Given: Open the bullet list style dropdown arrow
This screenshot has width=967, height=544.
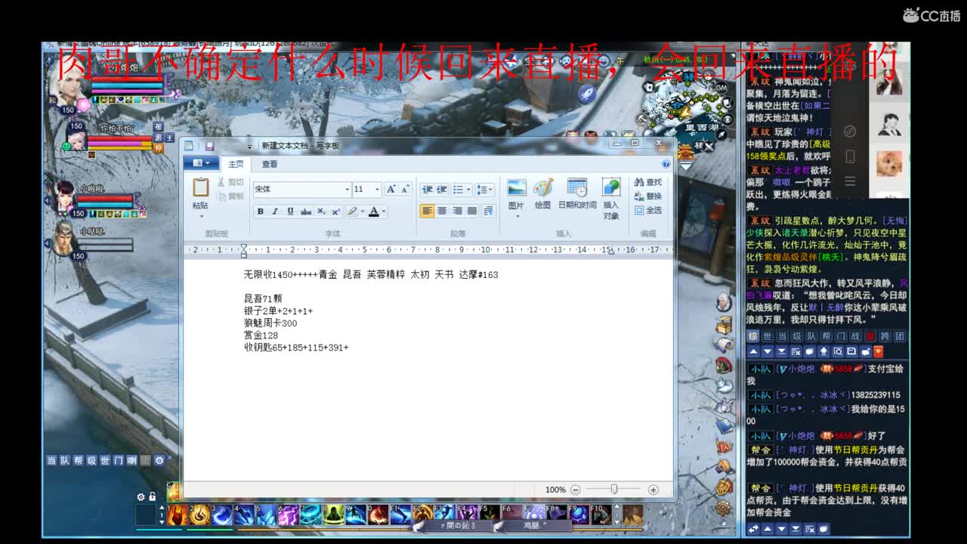Looking at the screenshot, I should click(x=468, y=190).
